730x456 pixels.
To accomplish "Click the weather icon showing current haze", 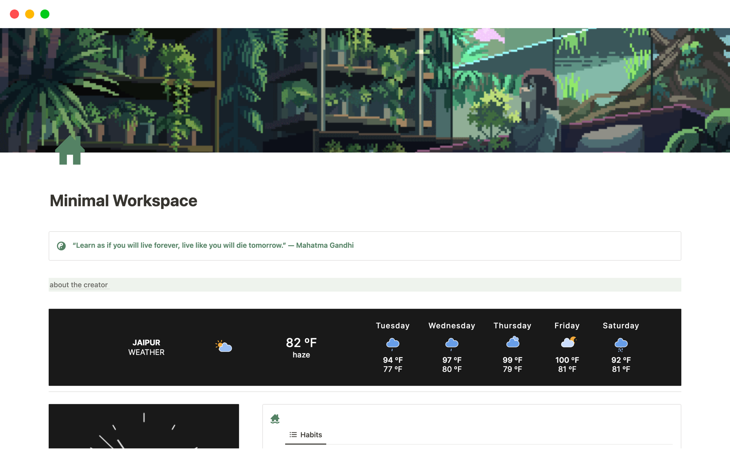I will [223, 347].
